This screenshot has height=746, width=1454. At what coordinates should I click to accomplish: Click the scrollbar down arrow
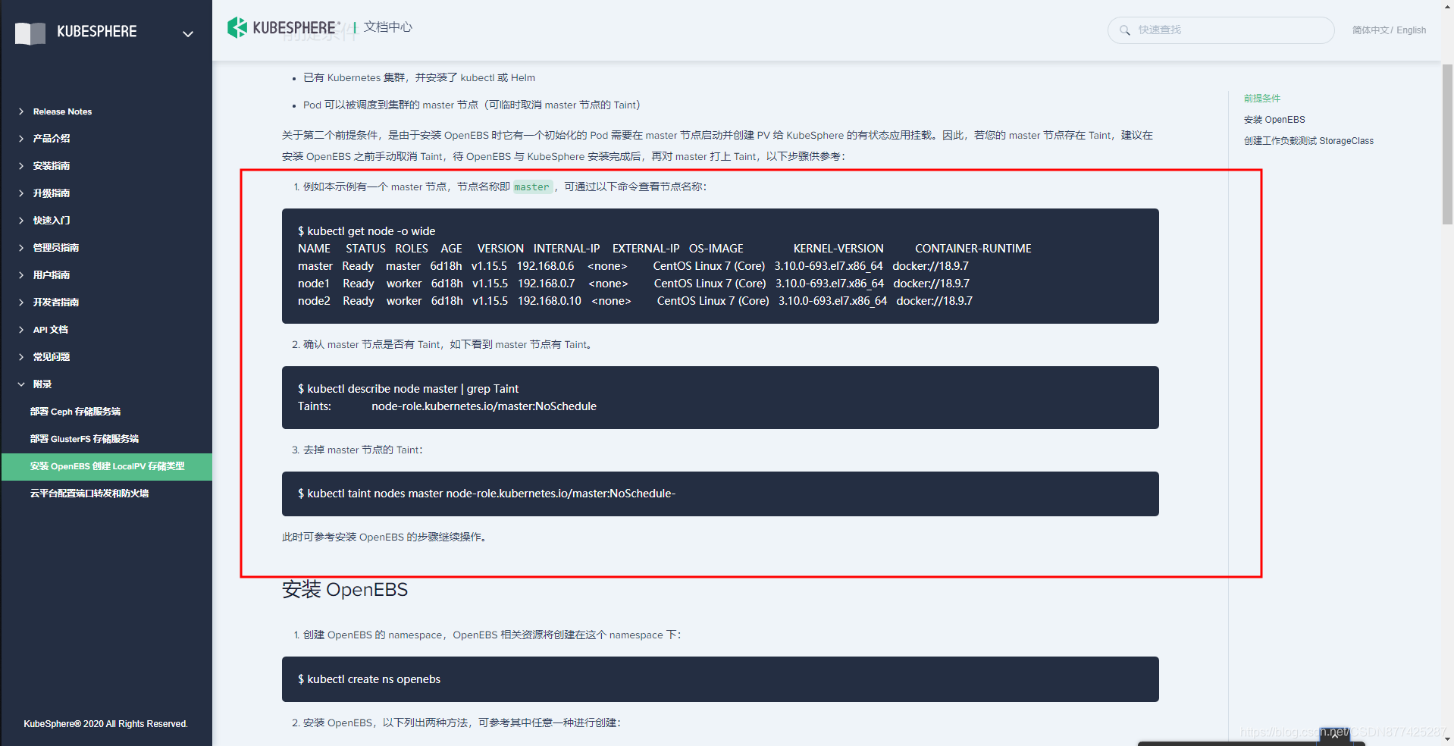tap(1447, 739)
